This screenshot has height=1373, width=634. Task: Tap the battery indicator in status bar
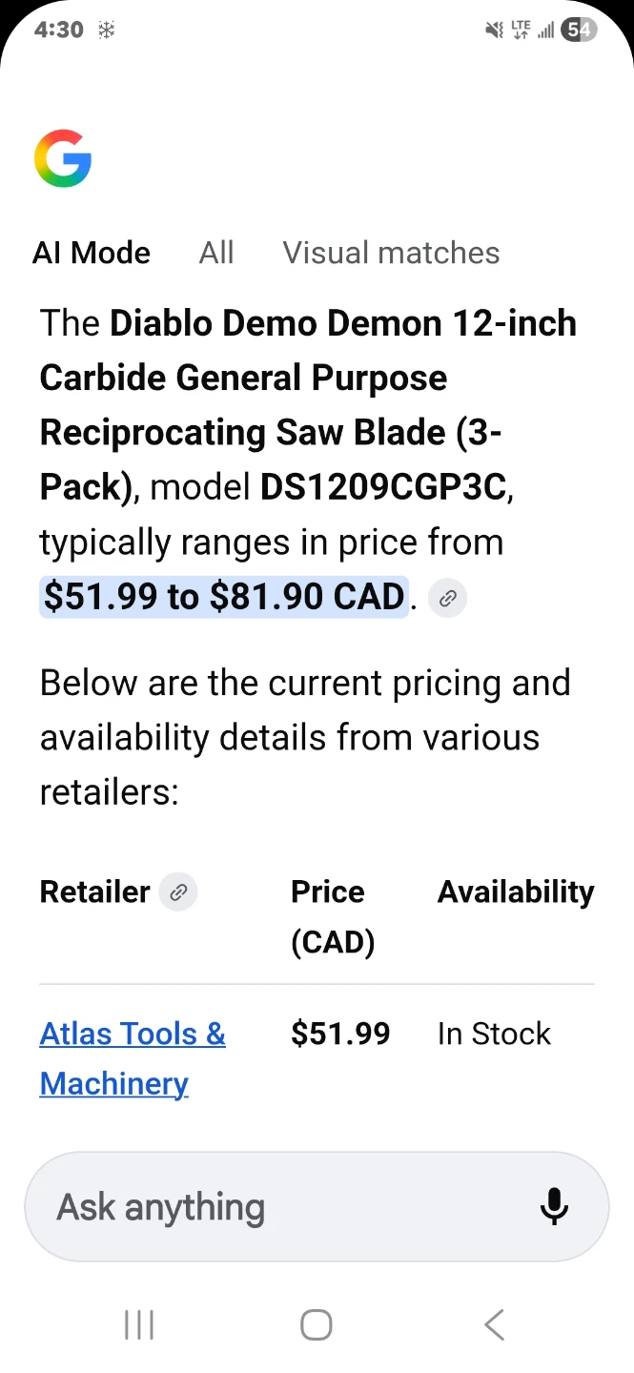click(x=579, y=31)
